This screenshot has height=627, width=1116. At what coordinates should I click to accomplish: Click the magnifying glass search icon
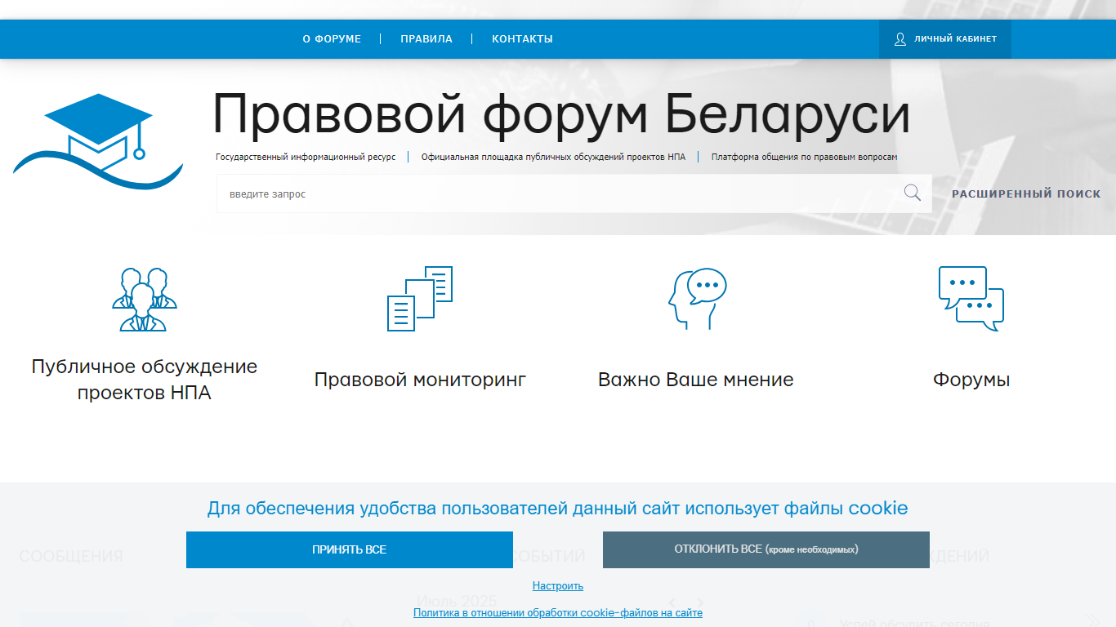[913, 193]
